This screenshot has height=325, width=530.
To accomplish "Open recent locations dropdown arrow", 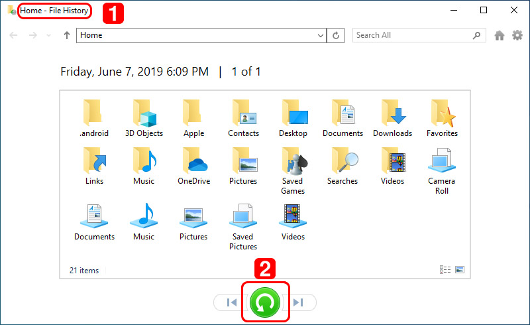I will point(48,35).
